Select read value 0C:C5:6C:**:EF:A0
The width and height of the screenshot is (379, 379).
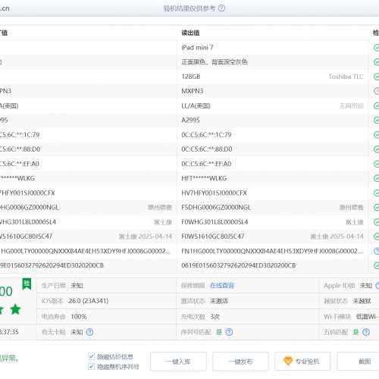point(206,164)
